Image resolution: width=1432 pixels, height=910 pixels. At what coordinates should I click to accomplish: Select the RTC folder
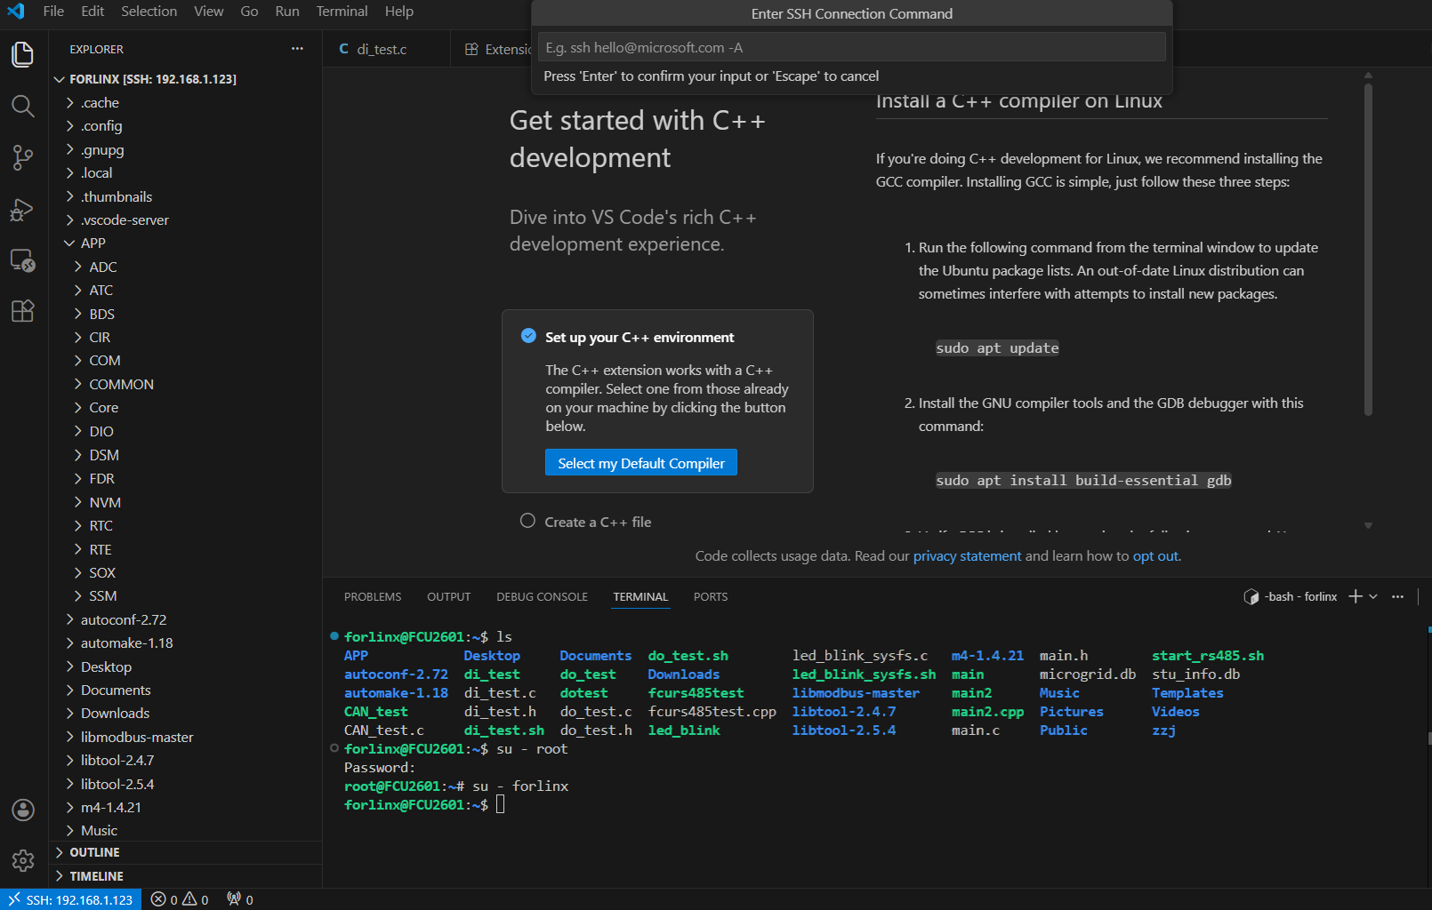click(187, 525)
